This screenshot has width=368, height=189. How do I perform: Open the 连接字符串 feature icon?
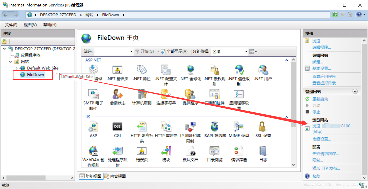(x=166, y=97)
